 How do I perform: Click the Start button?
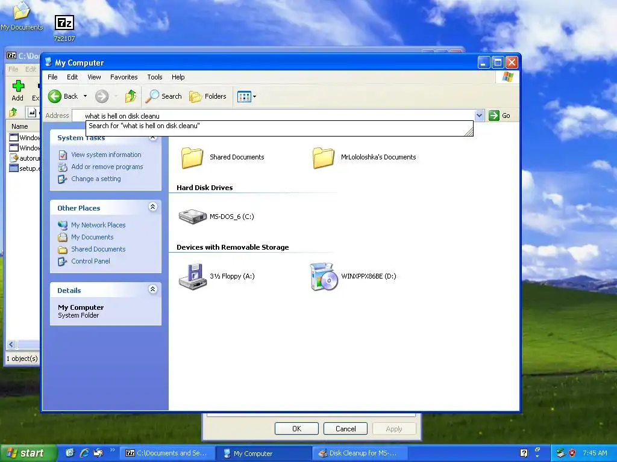pyautogui.click(x=28, y=453)
